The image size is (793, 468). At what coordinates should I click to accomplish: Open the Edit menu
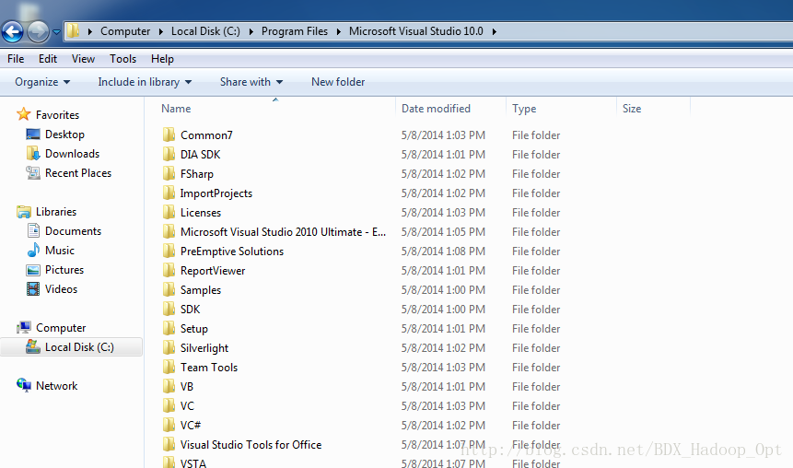(48, 59)
